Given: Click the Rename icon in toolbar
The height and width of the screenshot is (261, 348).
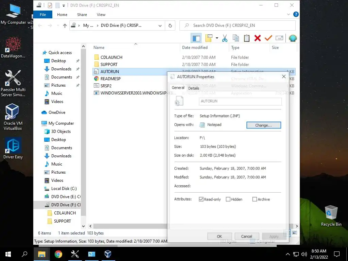Looking at the screenshot, I should (279, 38).
